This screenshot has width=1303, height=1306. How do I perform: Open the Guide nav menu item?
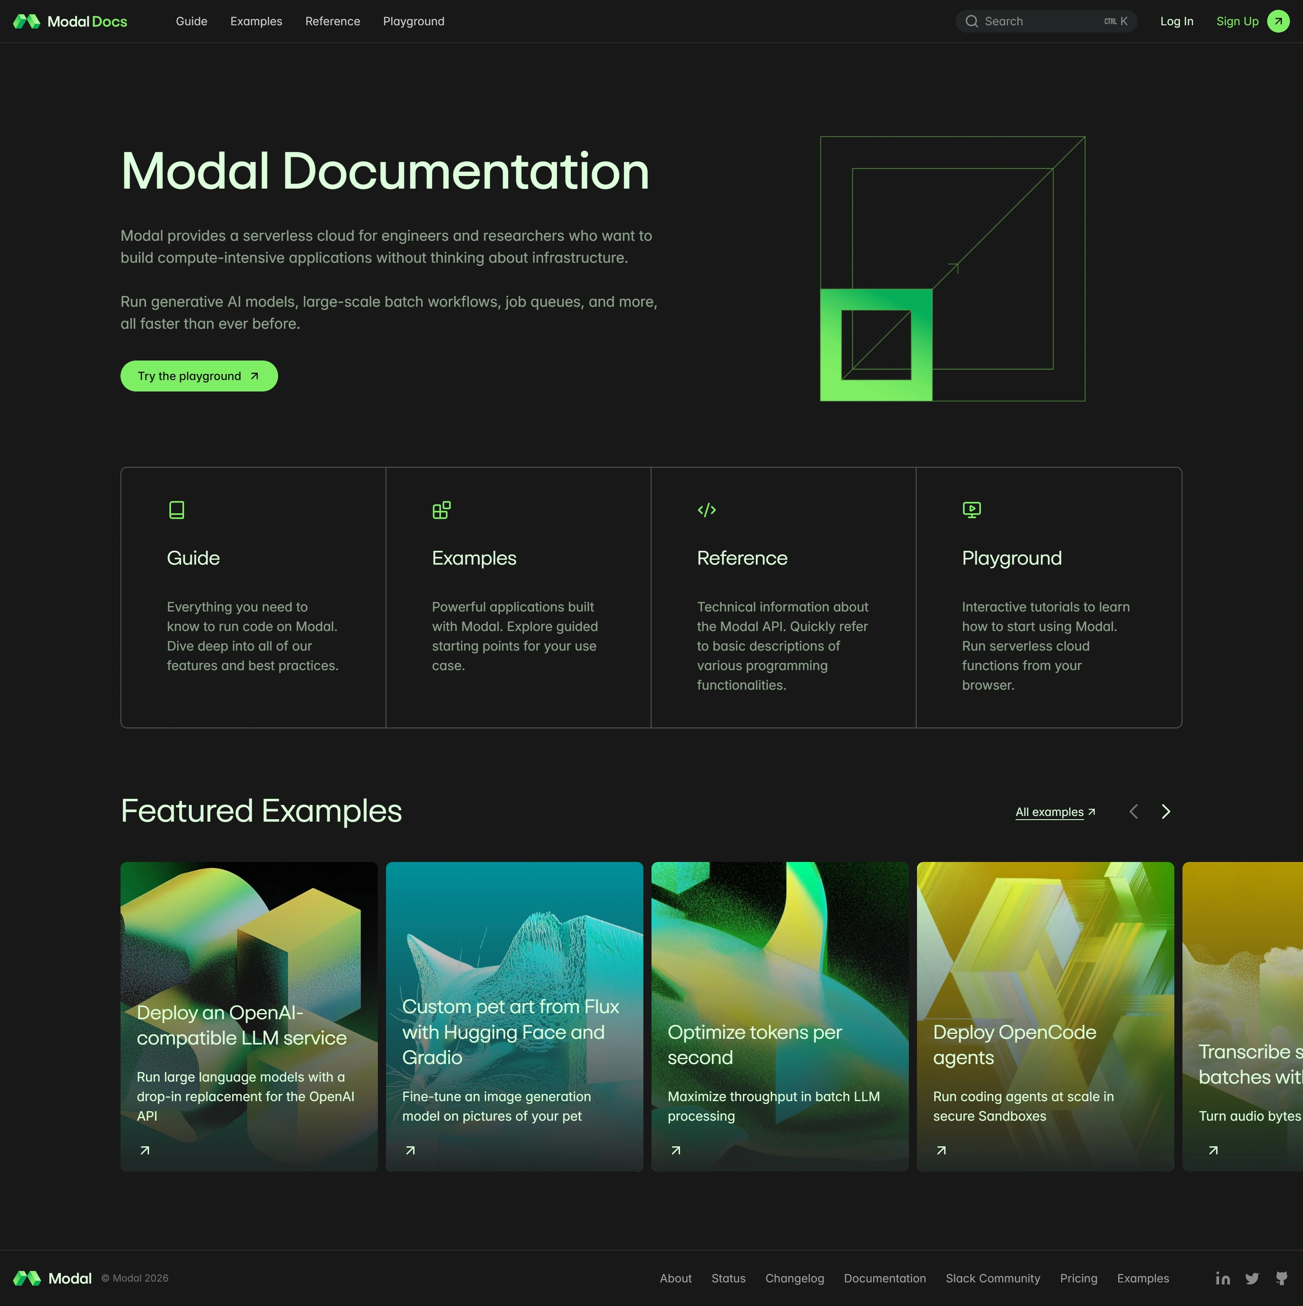191,22
